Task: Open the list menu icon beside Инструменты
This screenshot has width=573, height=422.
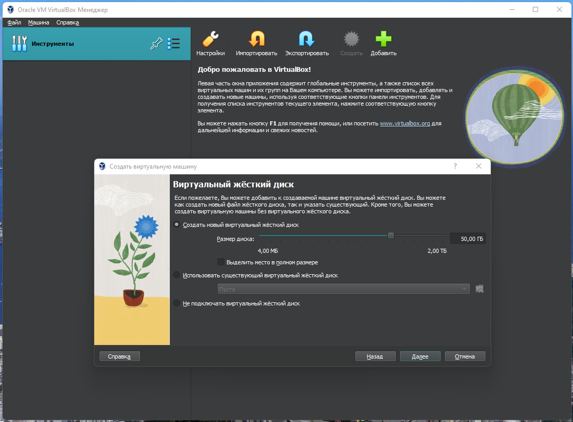Action: point(173,43)
